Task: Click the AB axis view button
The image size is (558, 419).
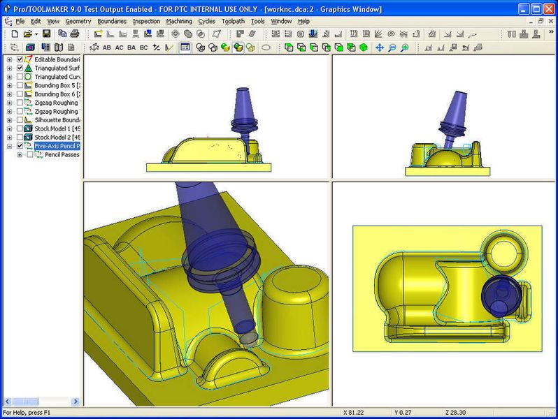Action: (107, 47)
